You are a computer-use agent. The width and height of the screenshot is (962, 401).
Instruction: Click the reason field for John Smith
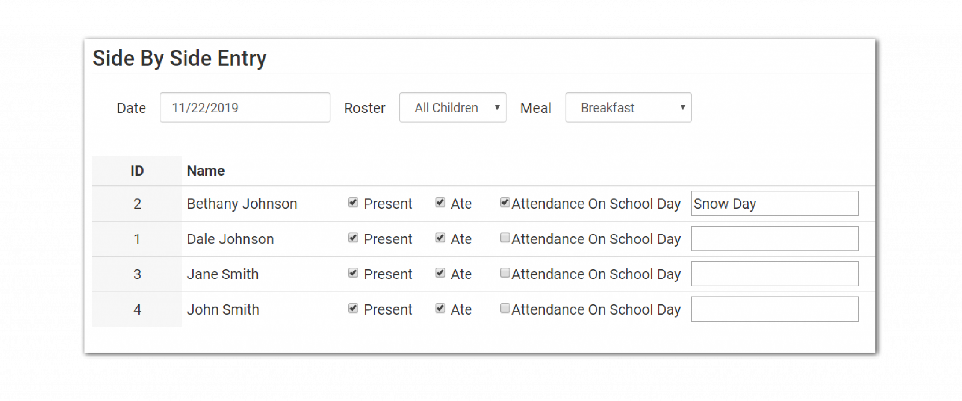(774, 309)
